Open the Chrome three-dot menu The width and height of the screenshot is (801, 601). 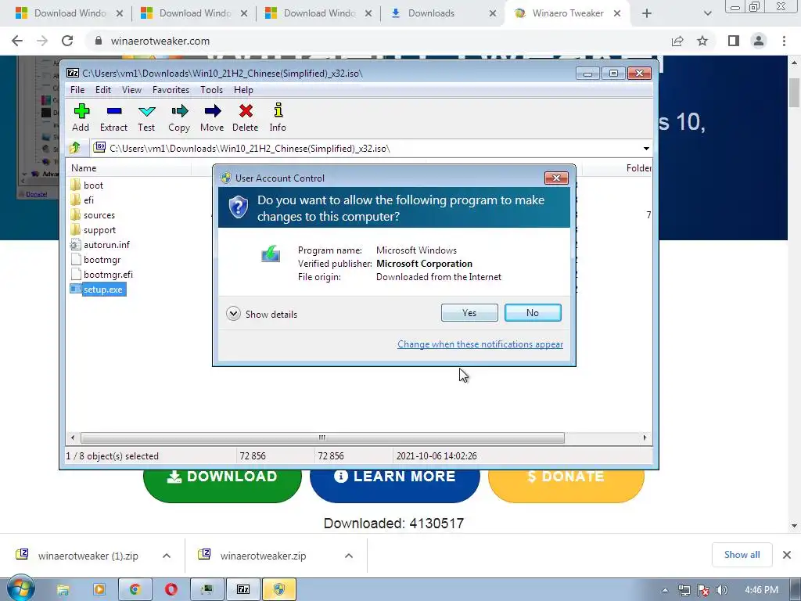point(784,41)
